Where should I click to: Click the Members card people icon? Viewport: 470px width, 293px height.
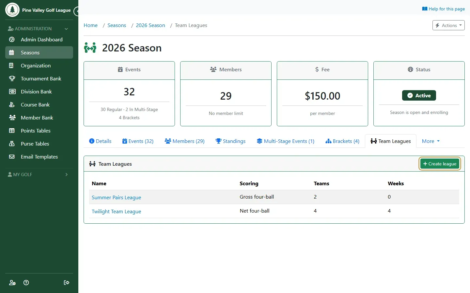[x=213, y=69]
